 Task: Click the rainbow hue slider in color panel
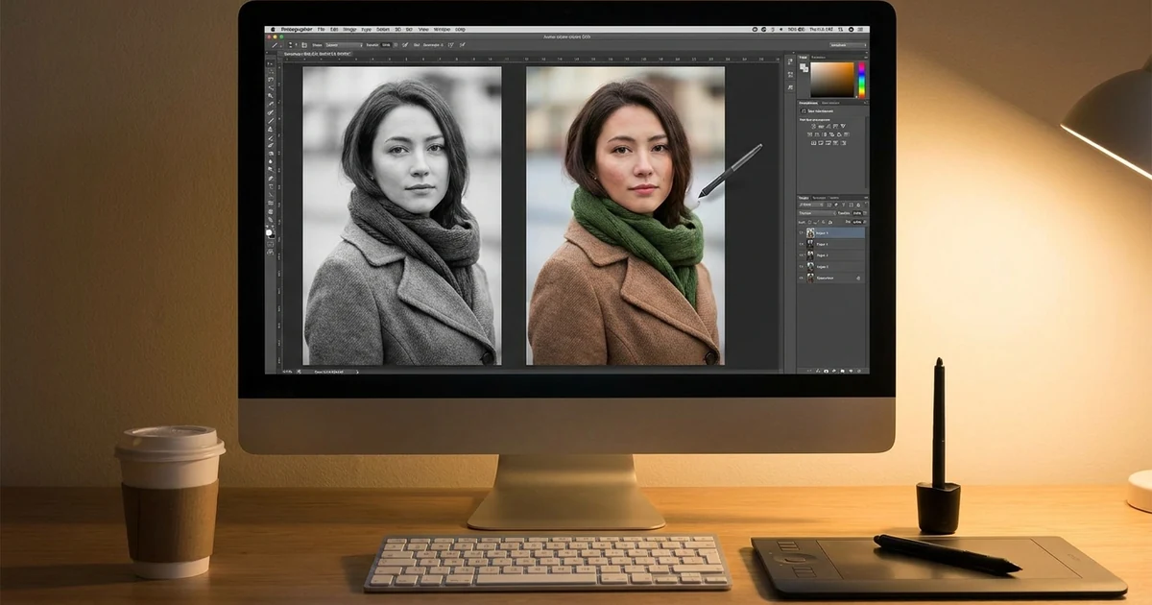(861, 80)
